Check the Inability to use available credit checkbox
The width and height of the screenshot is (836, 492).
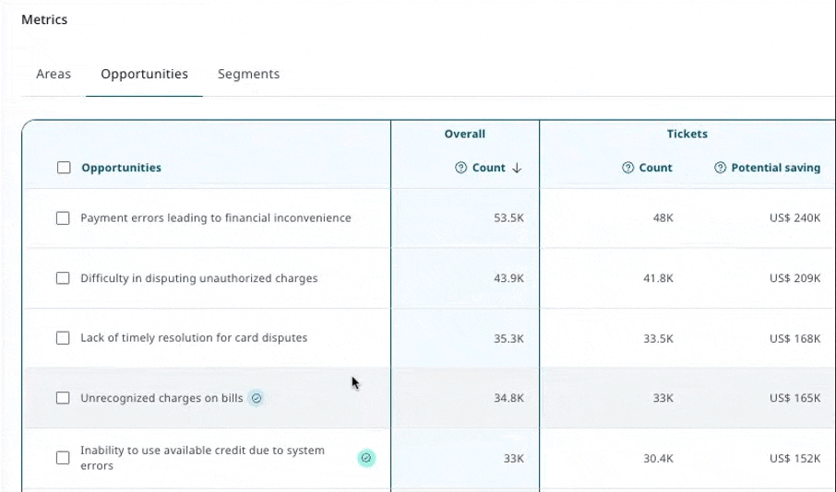[63, 458]
